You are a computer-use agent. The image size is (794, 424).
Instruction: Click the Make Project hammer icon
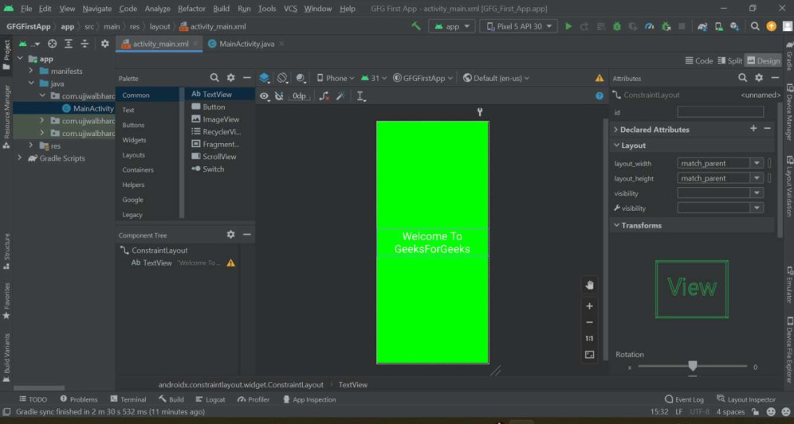tap(416, 25)
